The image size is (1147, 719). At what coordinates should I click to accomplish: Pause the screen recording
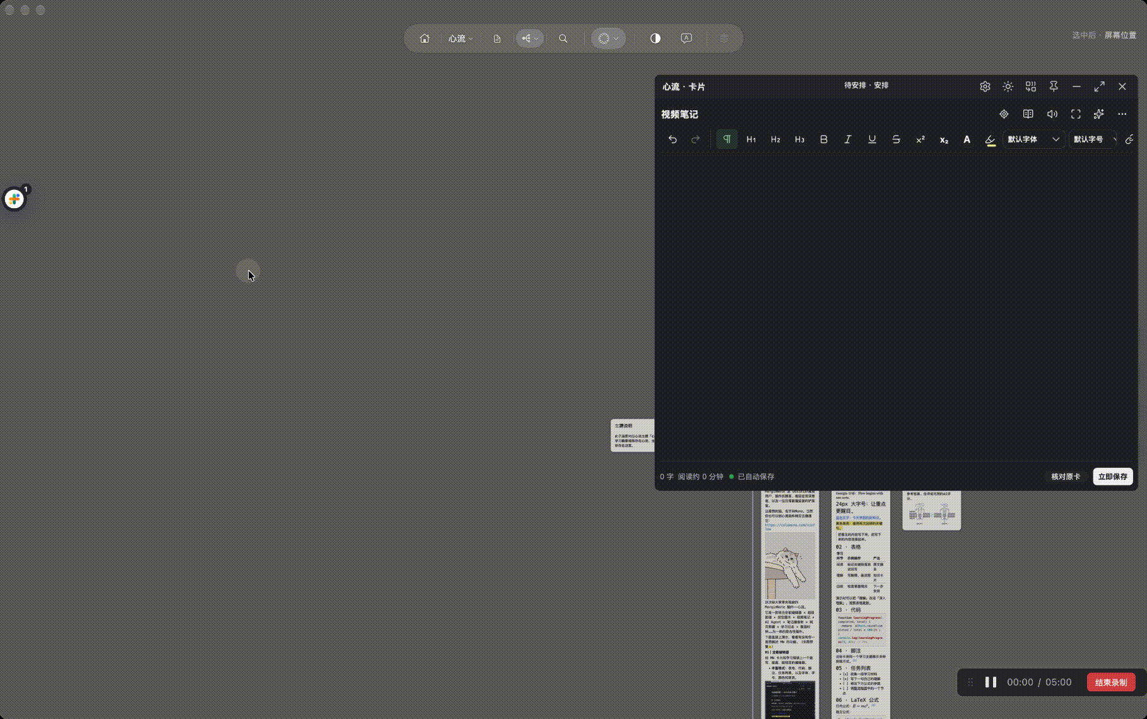coord(991,682)
